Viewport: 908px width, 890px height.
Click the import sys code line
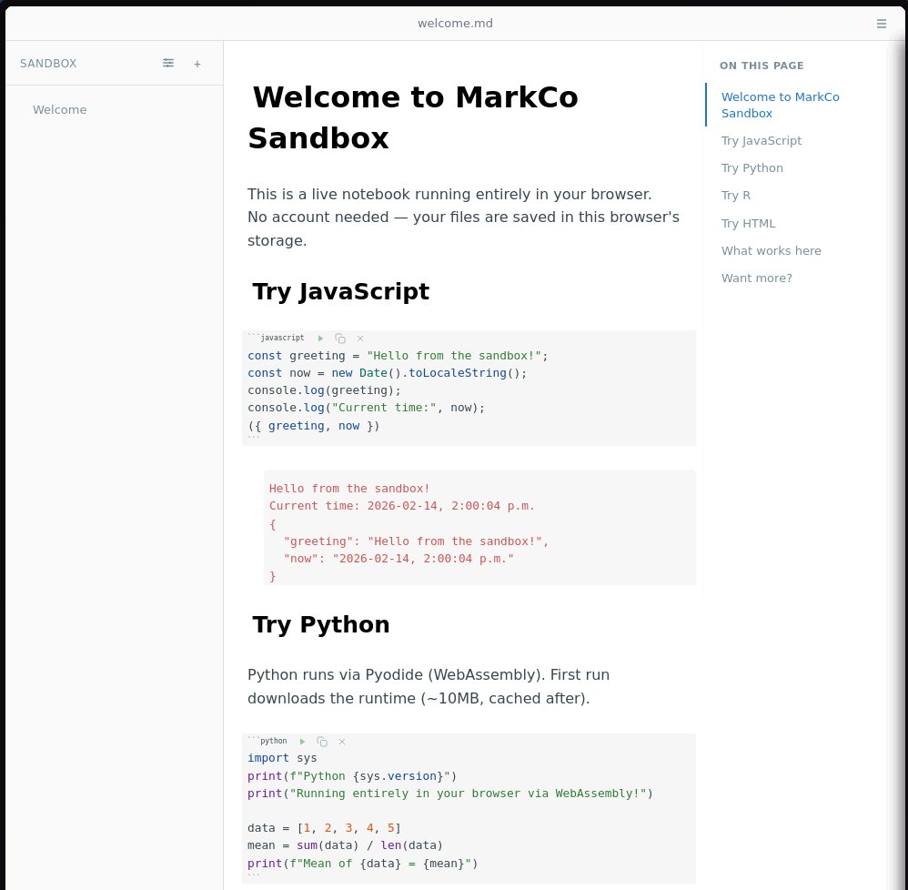pyautogui.click(x=282, y=758)
